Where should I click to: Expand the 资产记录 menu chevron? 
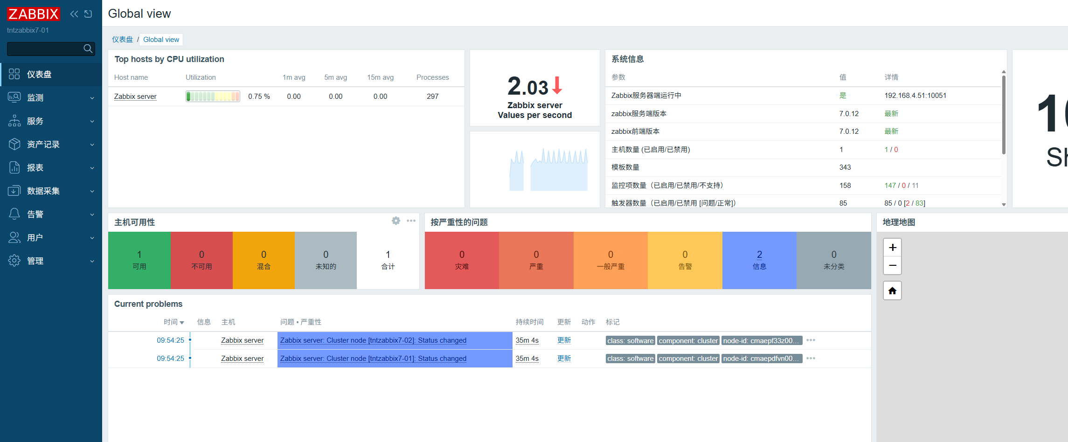tap(92, 145)
